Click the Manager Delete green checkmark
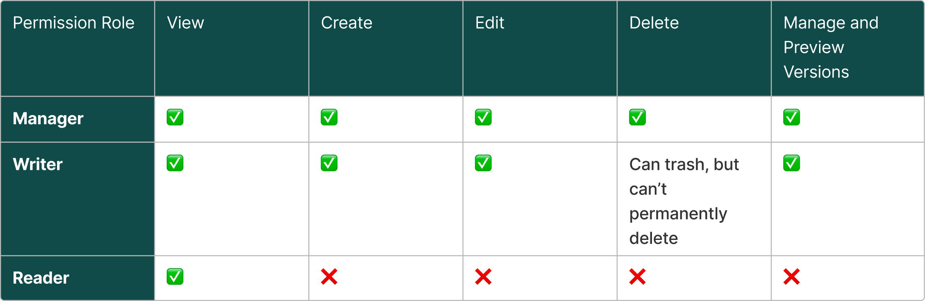 pos(637,117)
